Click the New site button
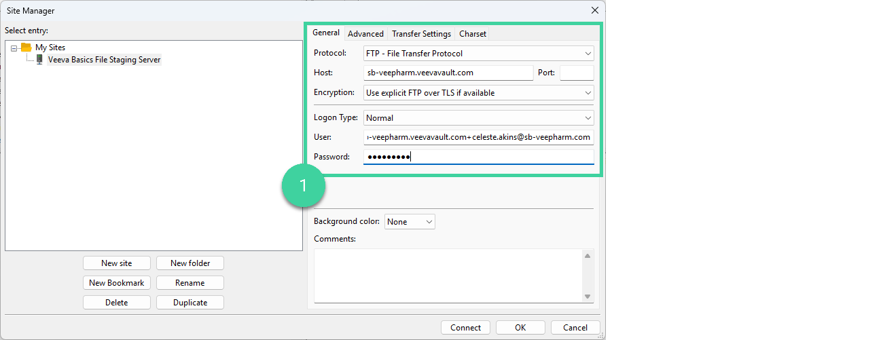Image resolution: width=883 pixels, height=340 pixels. (x=117, y=263)
